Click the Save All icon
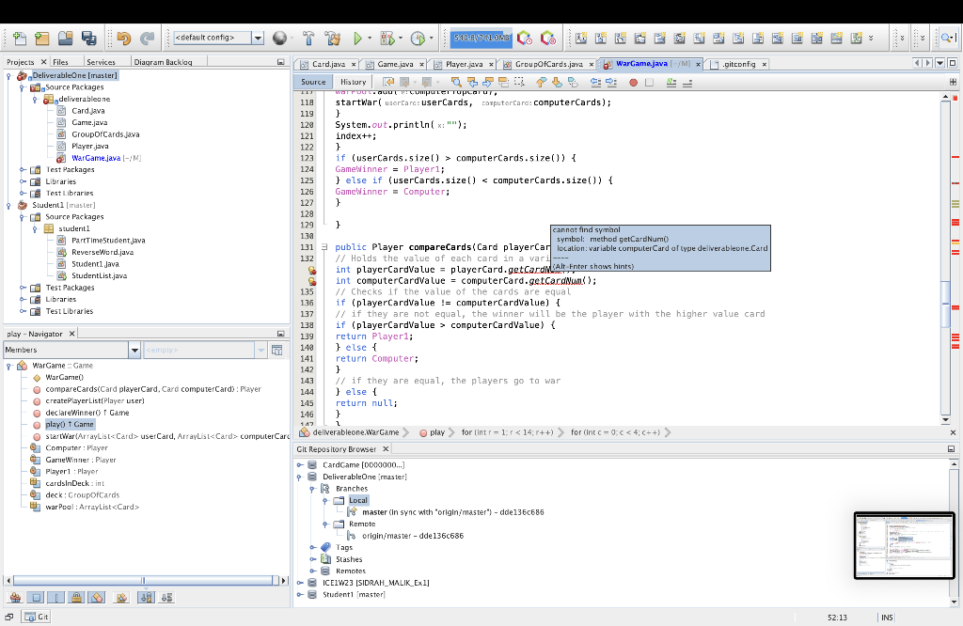This screenshot has width=963, height=626. pos(89,39)
